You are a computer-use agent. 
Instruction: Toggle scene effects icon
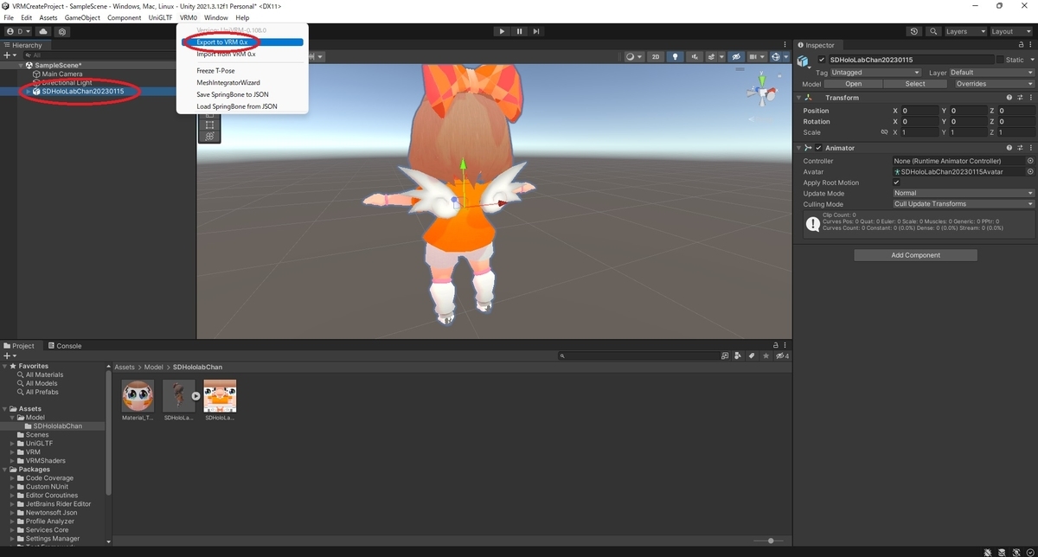[x=713, y=57]
